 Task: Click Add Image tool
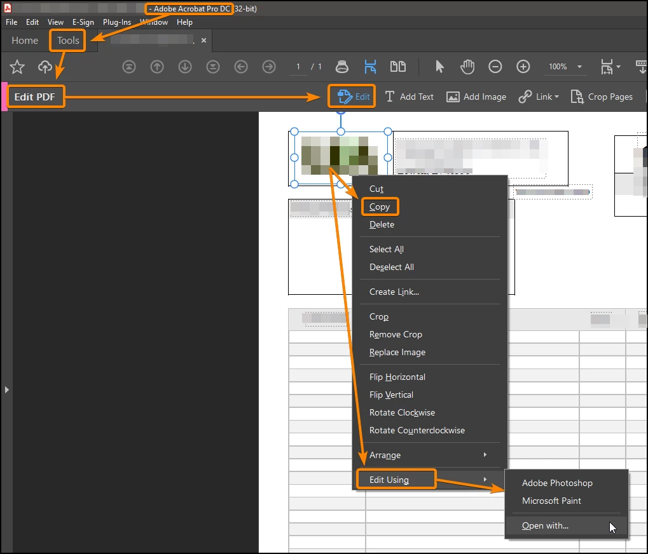476,97
